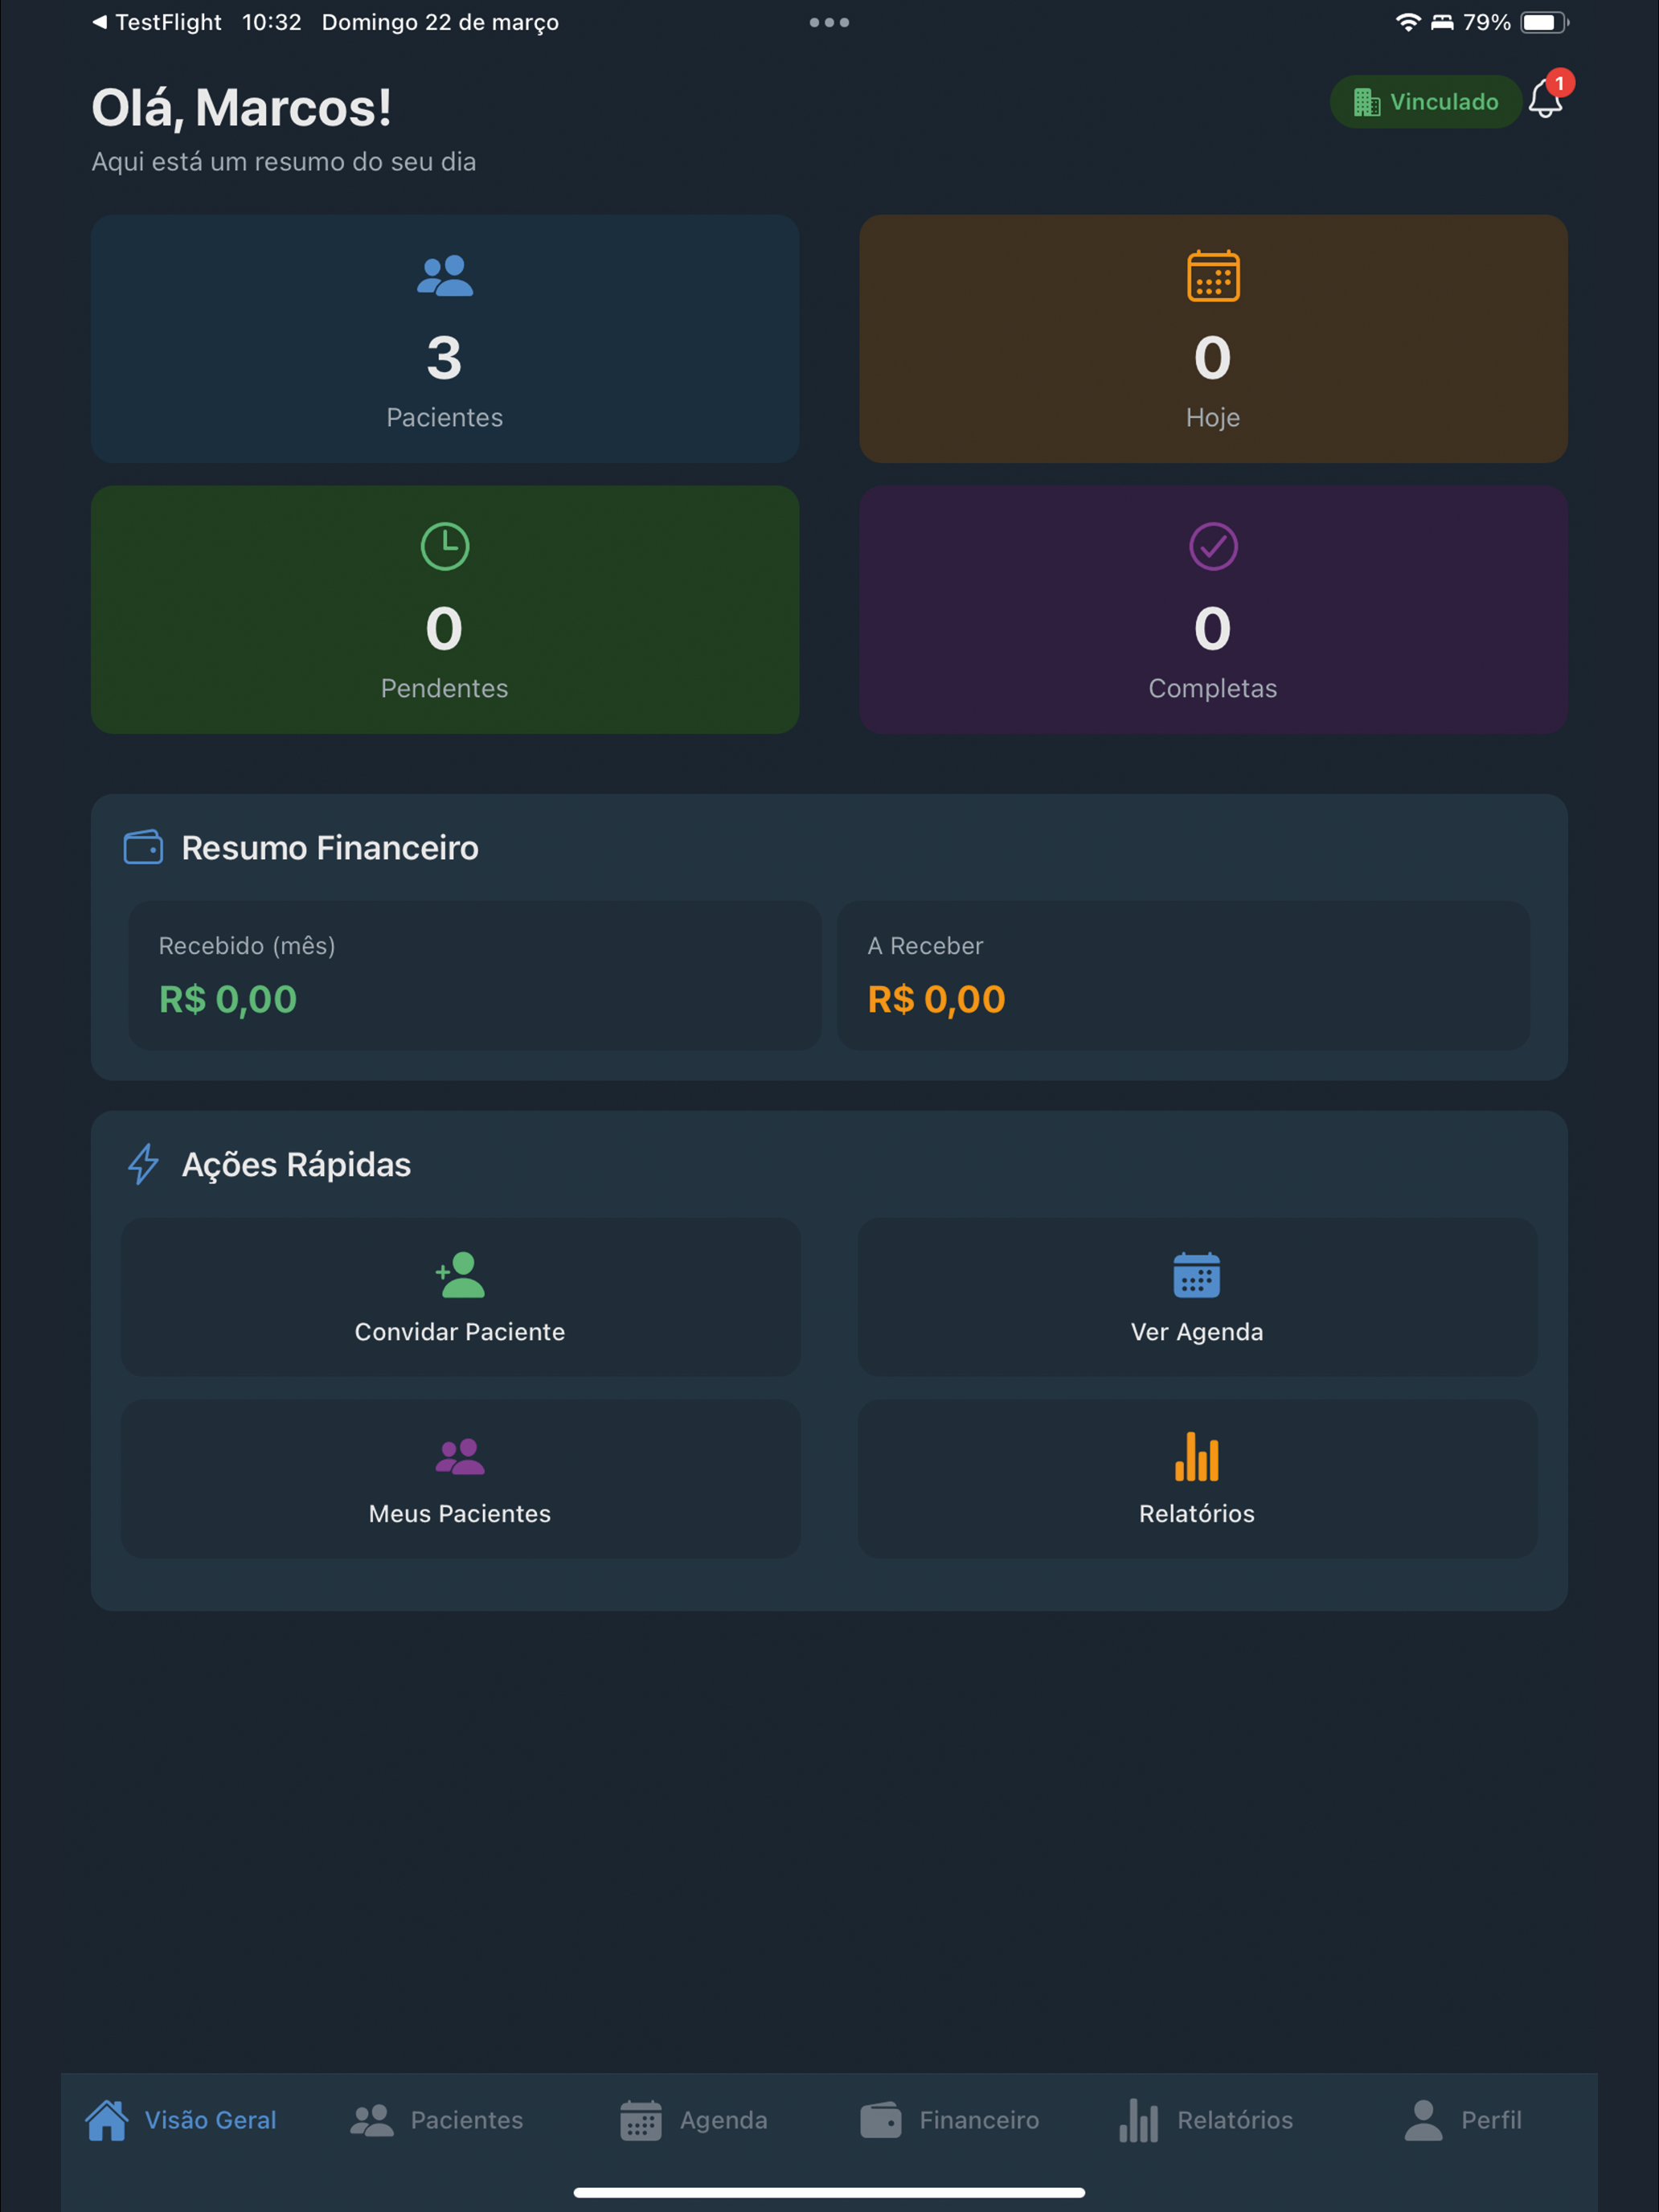Click the Convidar Paciente button

(x=460, y=1296)
